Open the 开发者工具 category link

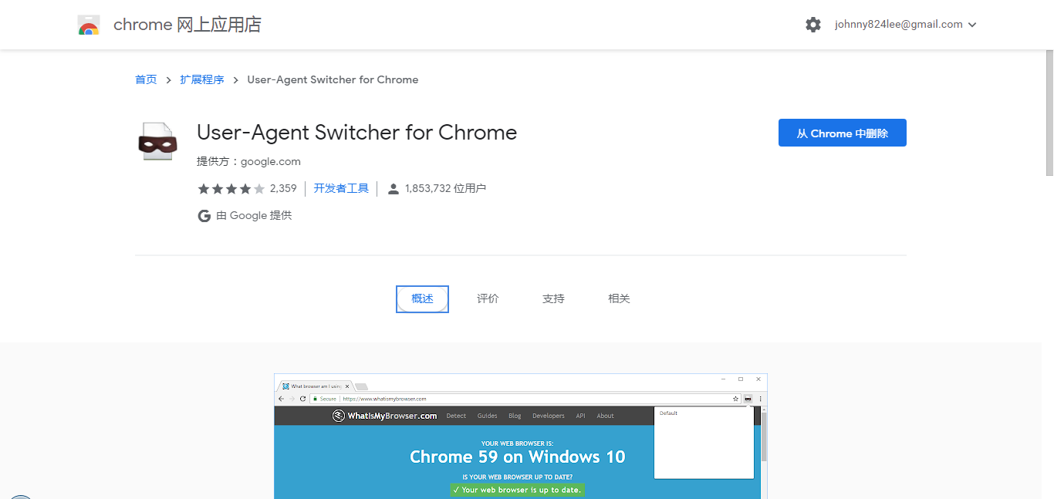341,188
